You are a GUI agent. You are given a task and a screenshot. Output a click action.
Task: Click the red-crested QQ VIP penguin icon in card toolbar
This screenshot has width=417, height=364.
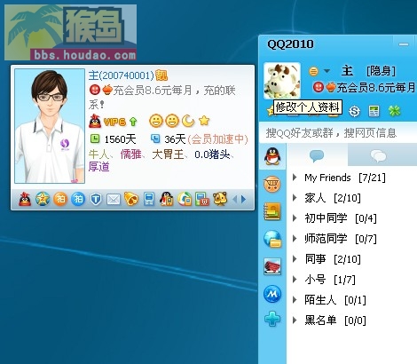coord(25,199)
